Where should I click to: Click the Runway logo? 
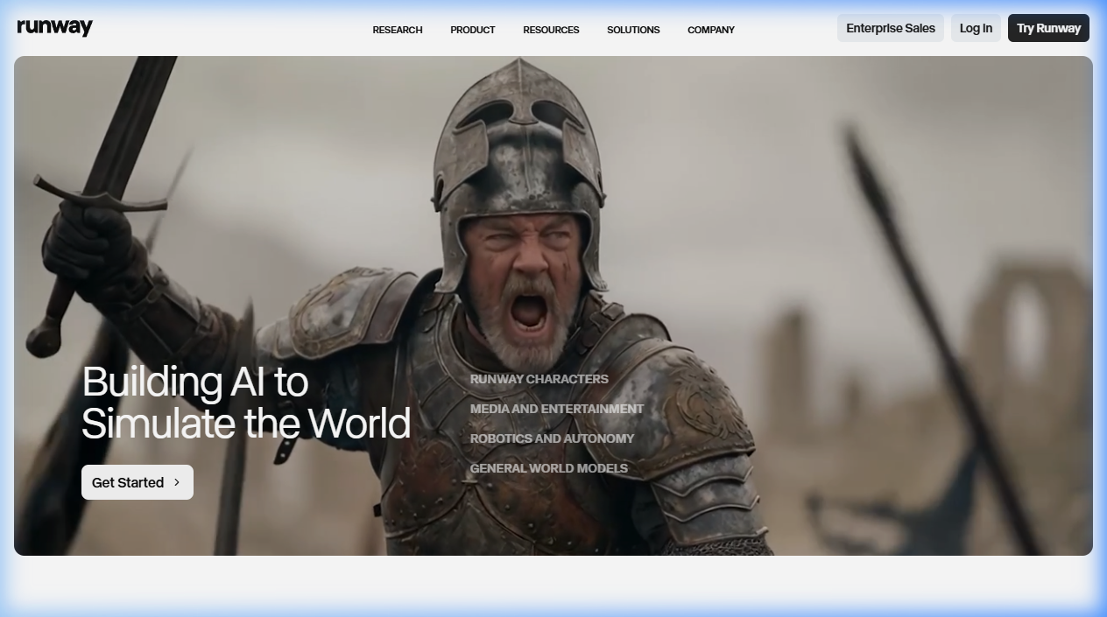coord(54,28)
